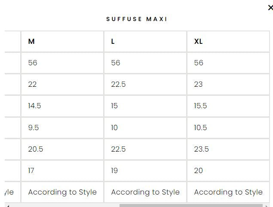The height and width of the screenshot is (207, 273).
Task: Click the scrollbar left arrow
Action: click(x=7, y=205)
